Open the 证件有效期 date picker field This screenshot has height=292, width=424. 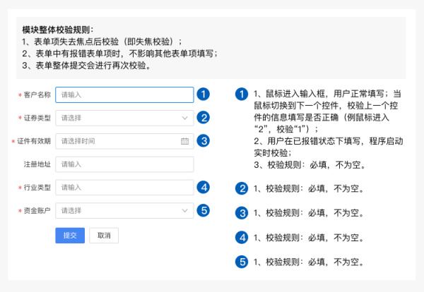124,141
